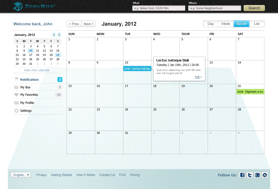Select day 31 in mini calendar
Image resolution: width=278 pixels, height=189 pixels.
click(x=31, y=64)
